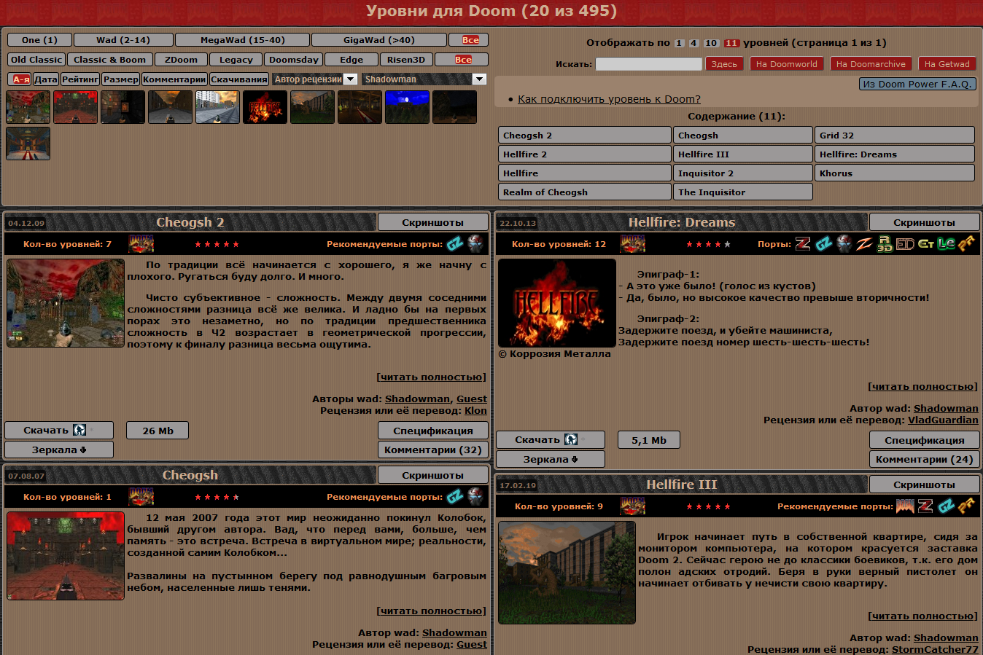983x655 pixels.
Task: Click skull port icon in Cheogsh 2 card
Action: (x=475, y=243)
